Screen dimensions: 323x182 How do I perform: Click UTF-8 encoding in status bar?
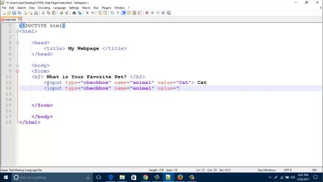point(288,170)
